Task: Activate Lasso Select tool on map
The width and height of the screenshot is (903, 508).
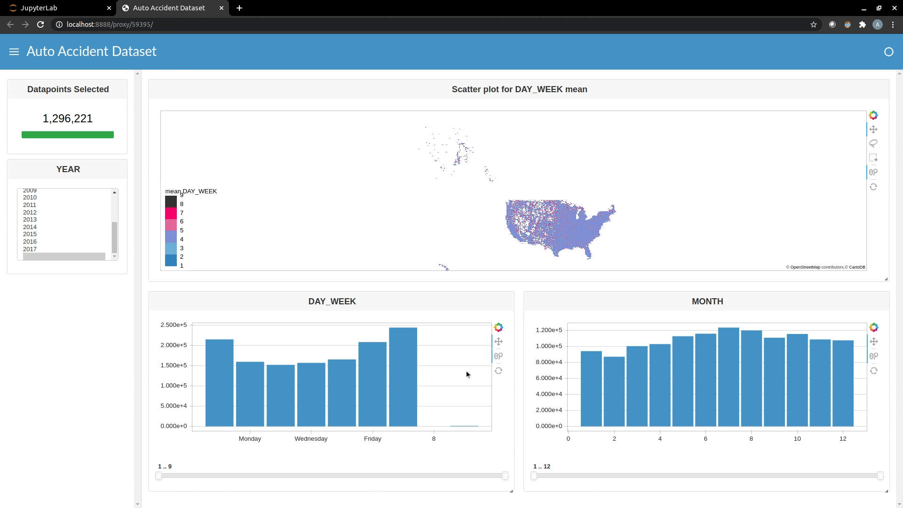Action: pyautogui.click(x=873, y=143)
